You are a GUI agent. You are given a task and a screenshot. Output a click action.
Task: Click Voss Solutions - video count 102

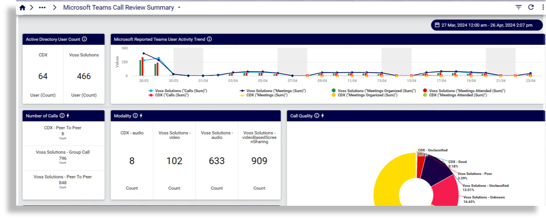(174, 161)
